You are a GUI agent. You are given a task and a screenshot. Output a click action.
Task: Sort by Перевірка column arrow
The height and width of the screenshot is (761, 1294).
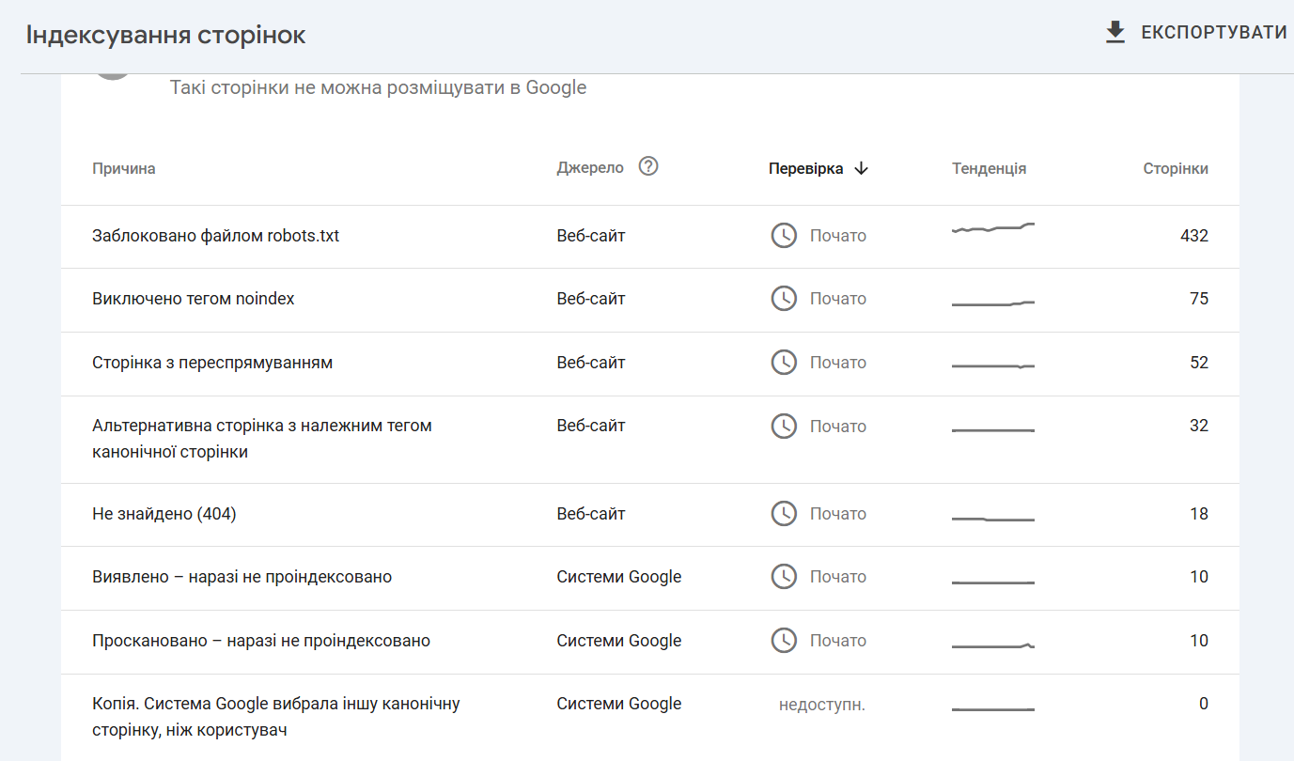[x=862, y=169]
